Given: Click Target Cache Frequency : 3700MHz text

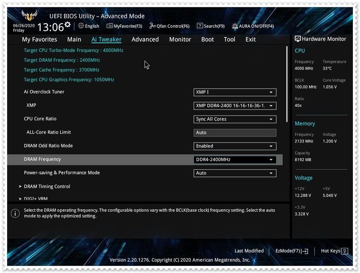Looking at the screenshot, I should coord(62,70).
